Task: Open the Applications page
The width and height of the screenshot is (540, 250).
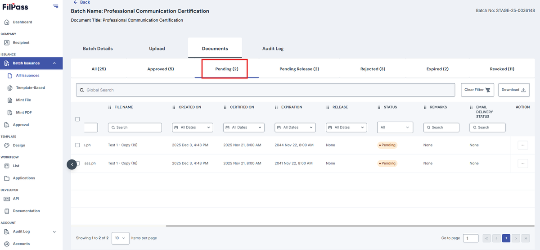Action: point(24,178)
